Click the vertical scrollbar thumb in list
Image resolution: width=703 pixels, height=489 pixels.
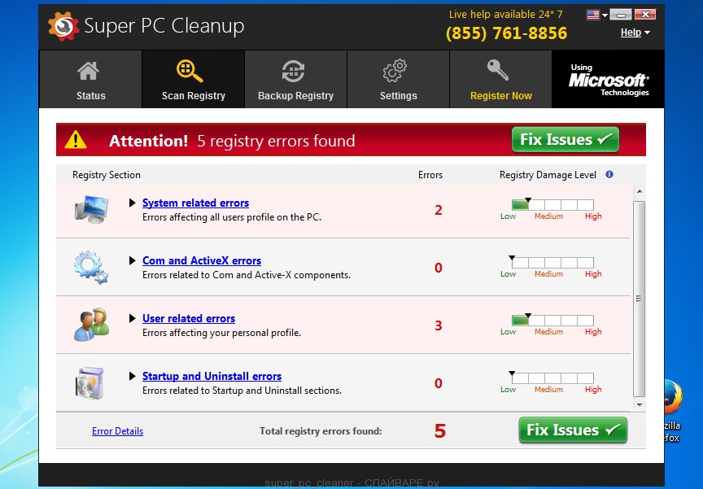tap(640, 299)
